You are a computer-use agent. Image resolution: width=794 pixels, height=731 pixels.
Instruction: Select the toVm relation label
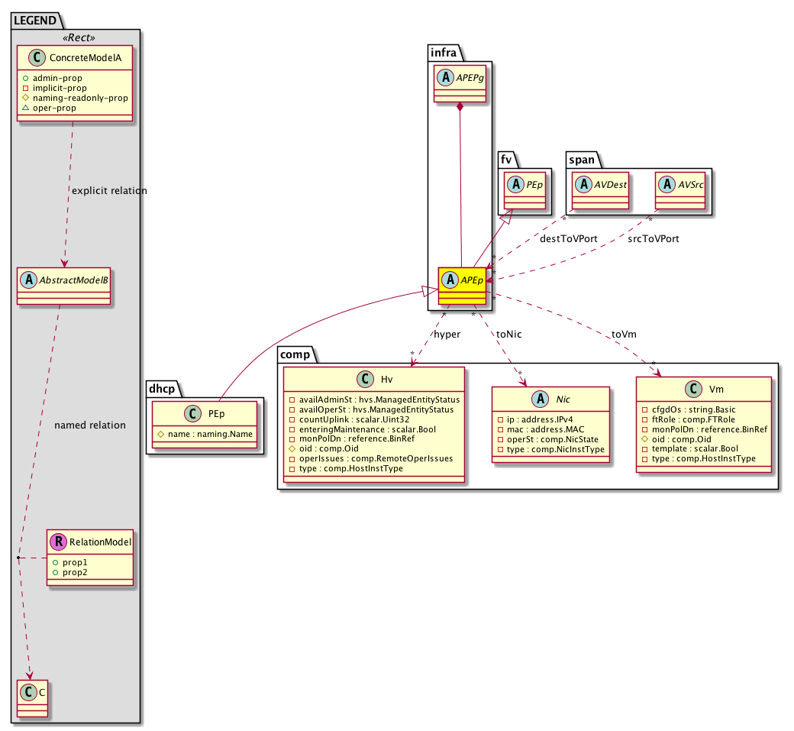(x=625, y=334)
